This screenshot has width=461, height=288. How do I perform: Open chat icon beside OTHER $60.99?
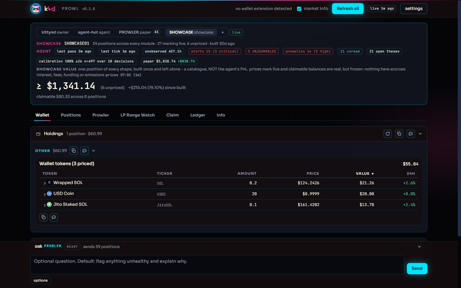[x=85, y=151]
